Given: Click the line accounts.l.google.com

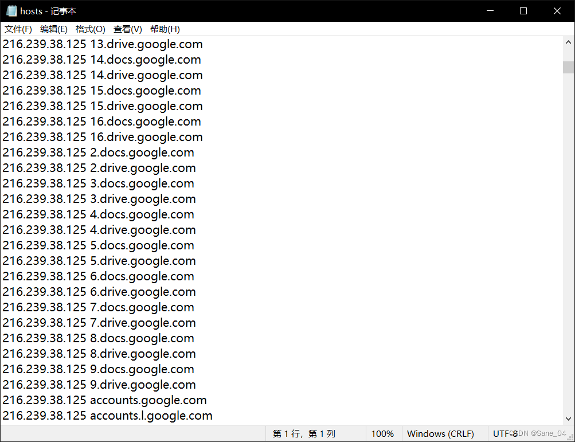Looking at the screenshot, I should tap(107, 416).
